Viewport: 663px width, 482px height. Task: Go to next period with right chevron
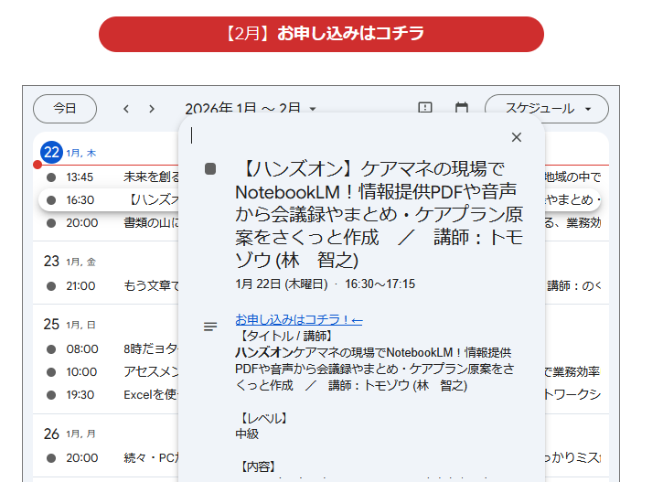point(152,109)
